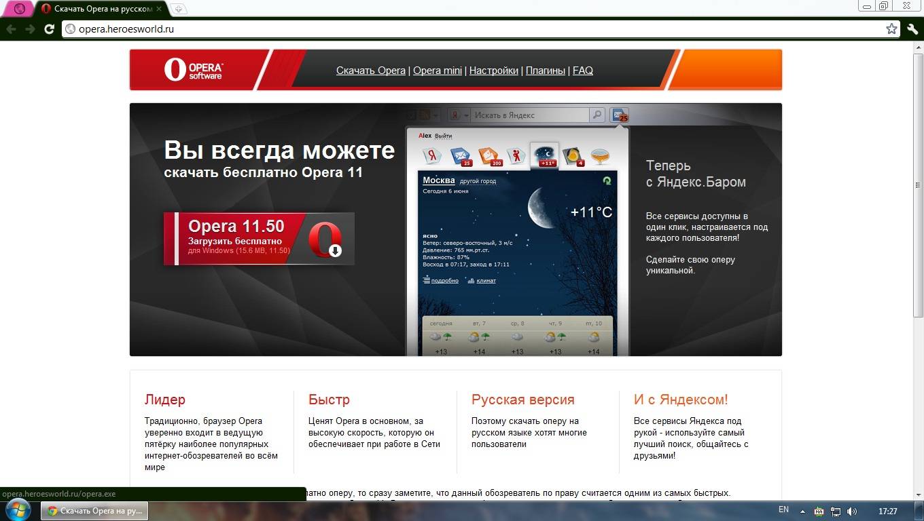The width and height of the screenshot is (924, 521).
Task: Click the EN language indicator in the taskbar
Action: (783, 509)
